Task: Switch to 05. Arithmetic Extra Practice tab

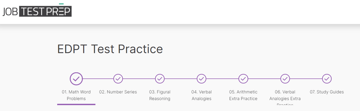Action: (243, 95)
